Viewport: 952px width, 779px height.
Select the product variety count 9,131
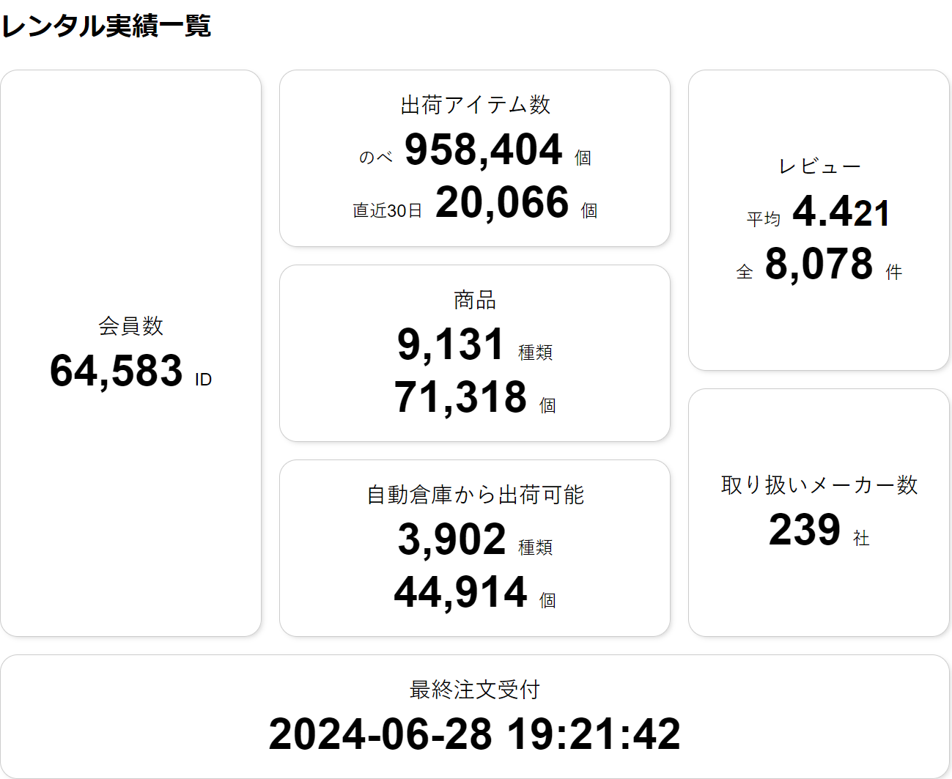(451, 344)
